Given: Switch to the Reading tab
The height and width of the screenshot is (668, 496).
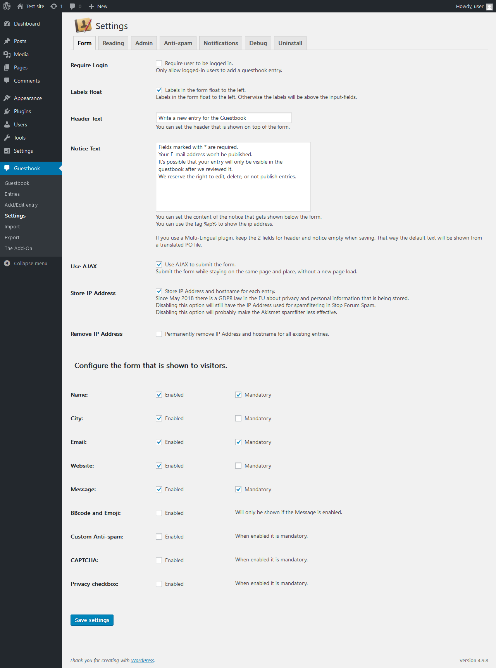Looking at the screenshot, I should (x=113, y=43).
